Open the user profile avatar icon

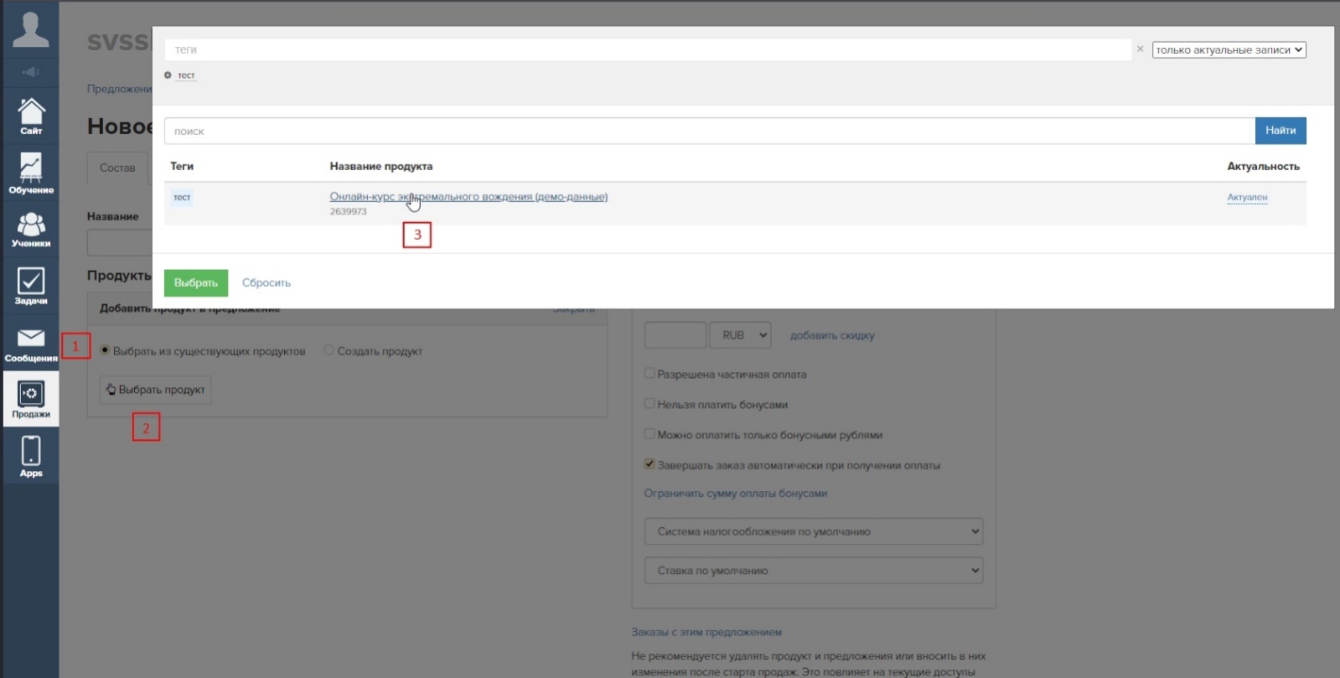click(31, 29)
